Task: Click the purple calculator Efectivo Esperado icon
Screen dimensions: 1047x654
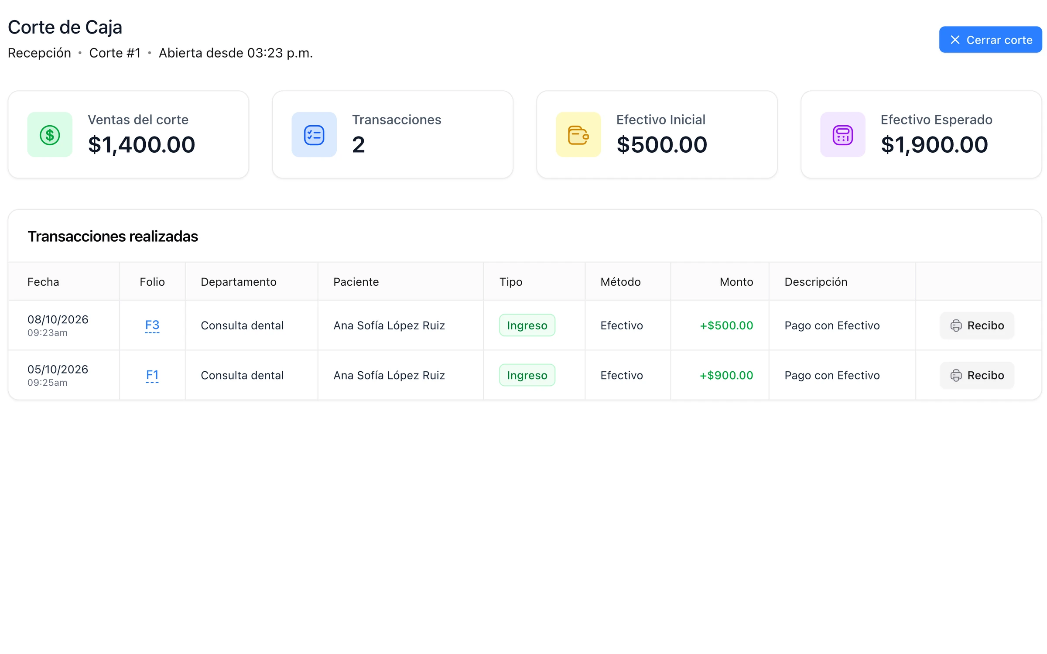Action: coord(843,135)
